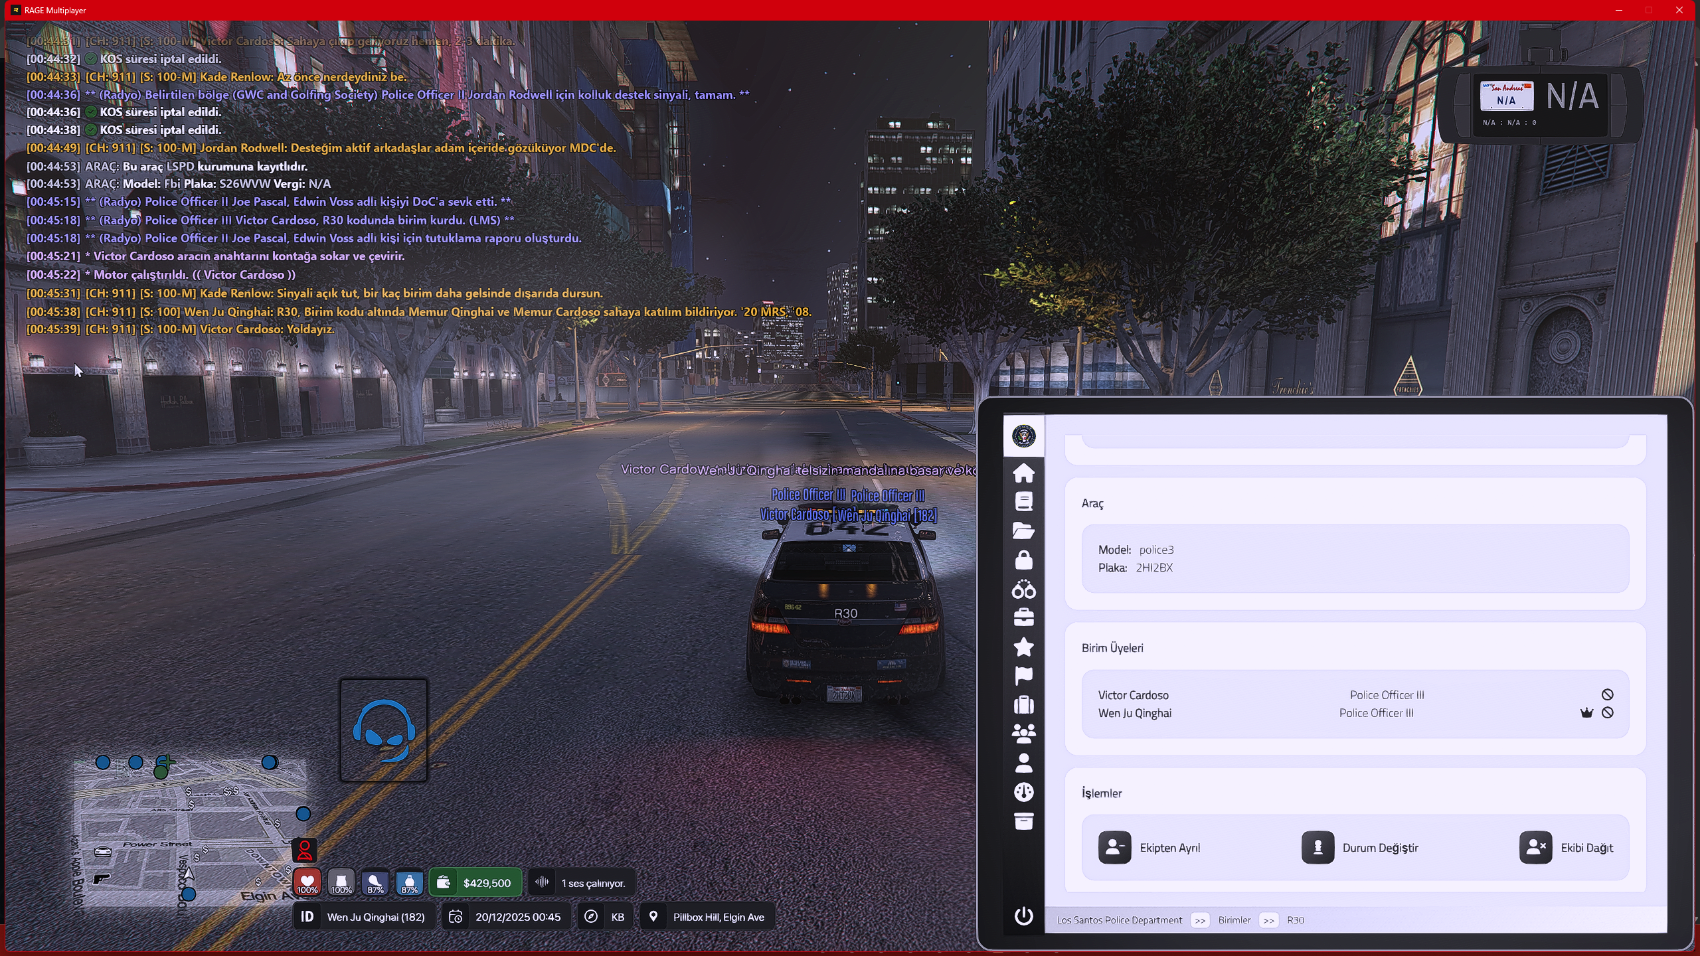
Task: Click the armor vest status icon
Action: coord(341,882)
